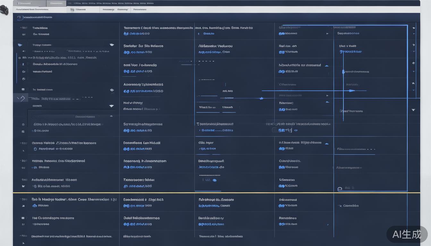Image resolution: width=431 pixels, height=246 pixels.
Task: Toggle the eye icon in left panel
Action: pos(112,90)
